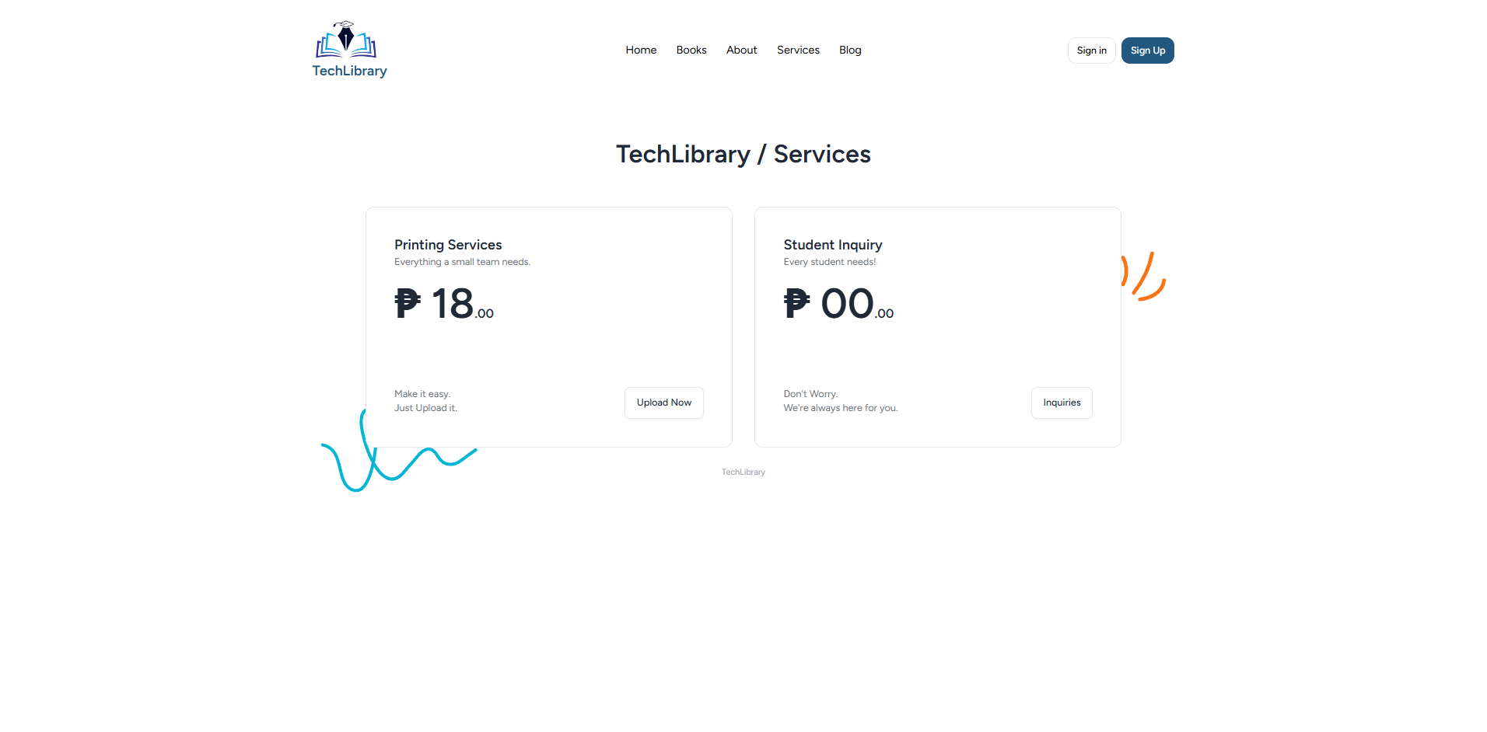Click the TechLibrary logo text
This screenshot has width=1487, height=732.
pos(349,71)
